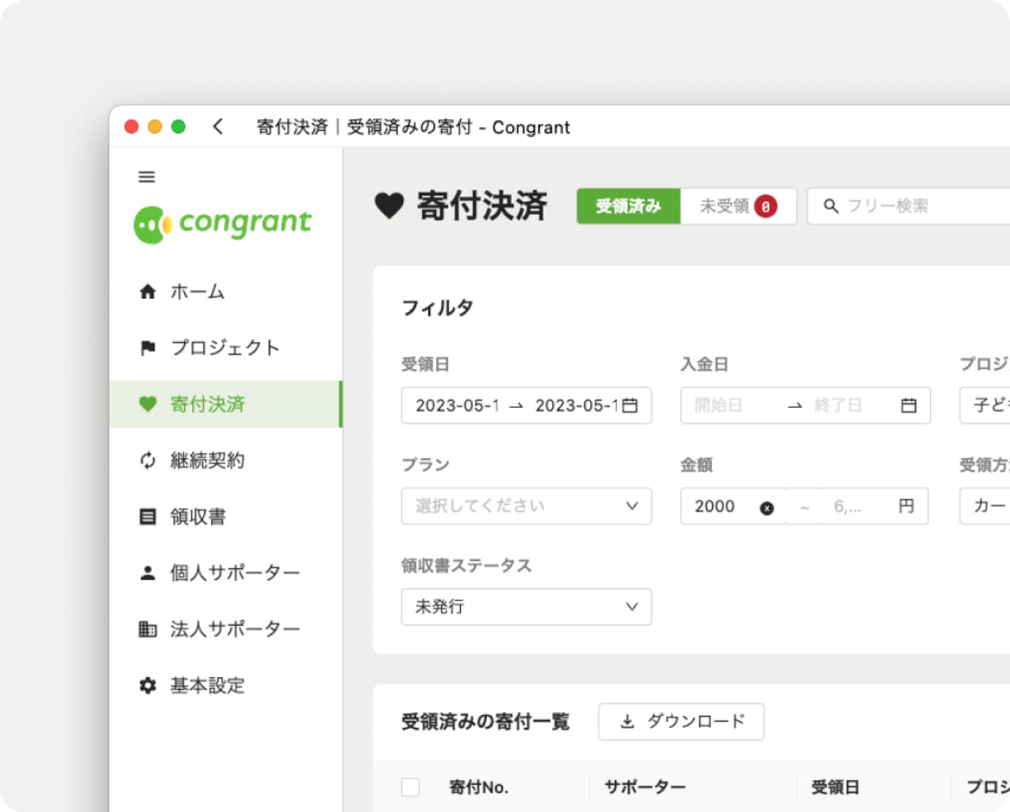The image size is (1010, 812).
Task: Open the 領収書ステータス dropdown showing 未発行
Action: click(x=526, y=607)
